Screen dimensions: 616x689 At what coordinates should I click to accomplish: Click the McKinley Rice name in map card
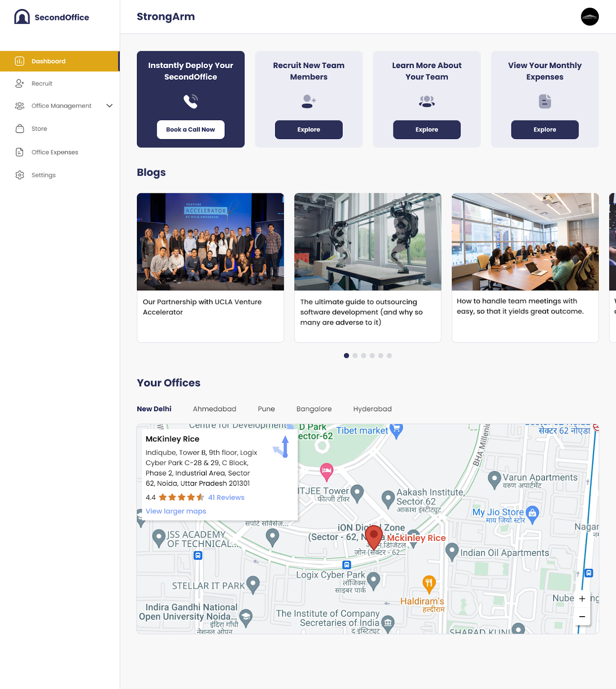[172, 439]
